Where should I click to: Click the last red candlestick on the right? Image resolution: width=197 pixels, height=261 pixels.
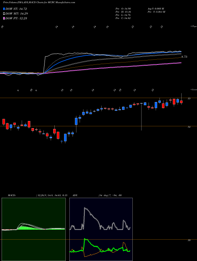181,102
